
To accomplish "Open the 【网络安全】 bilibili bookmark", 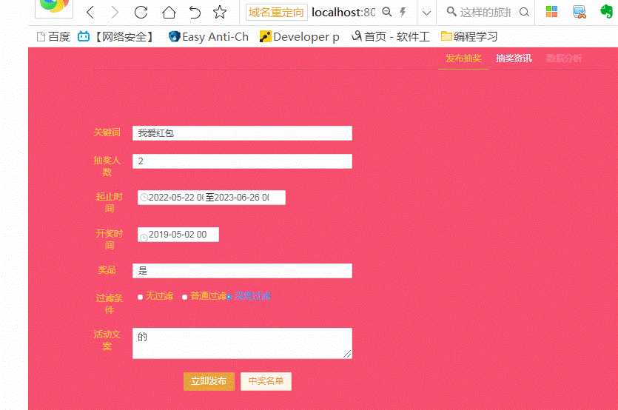I will pyautogui.click(x=116, y=37).
